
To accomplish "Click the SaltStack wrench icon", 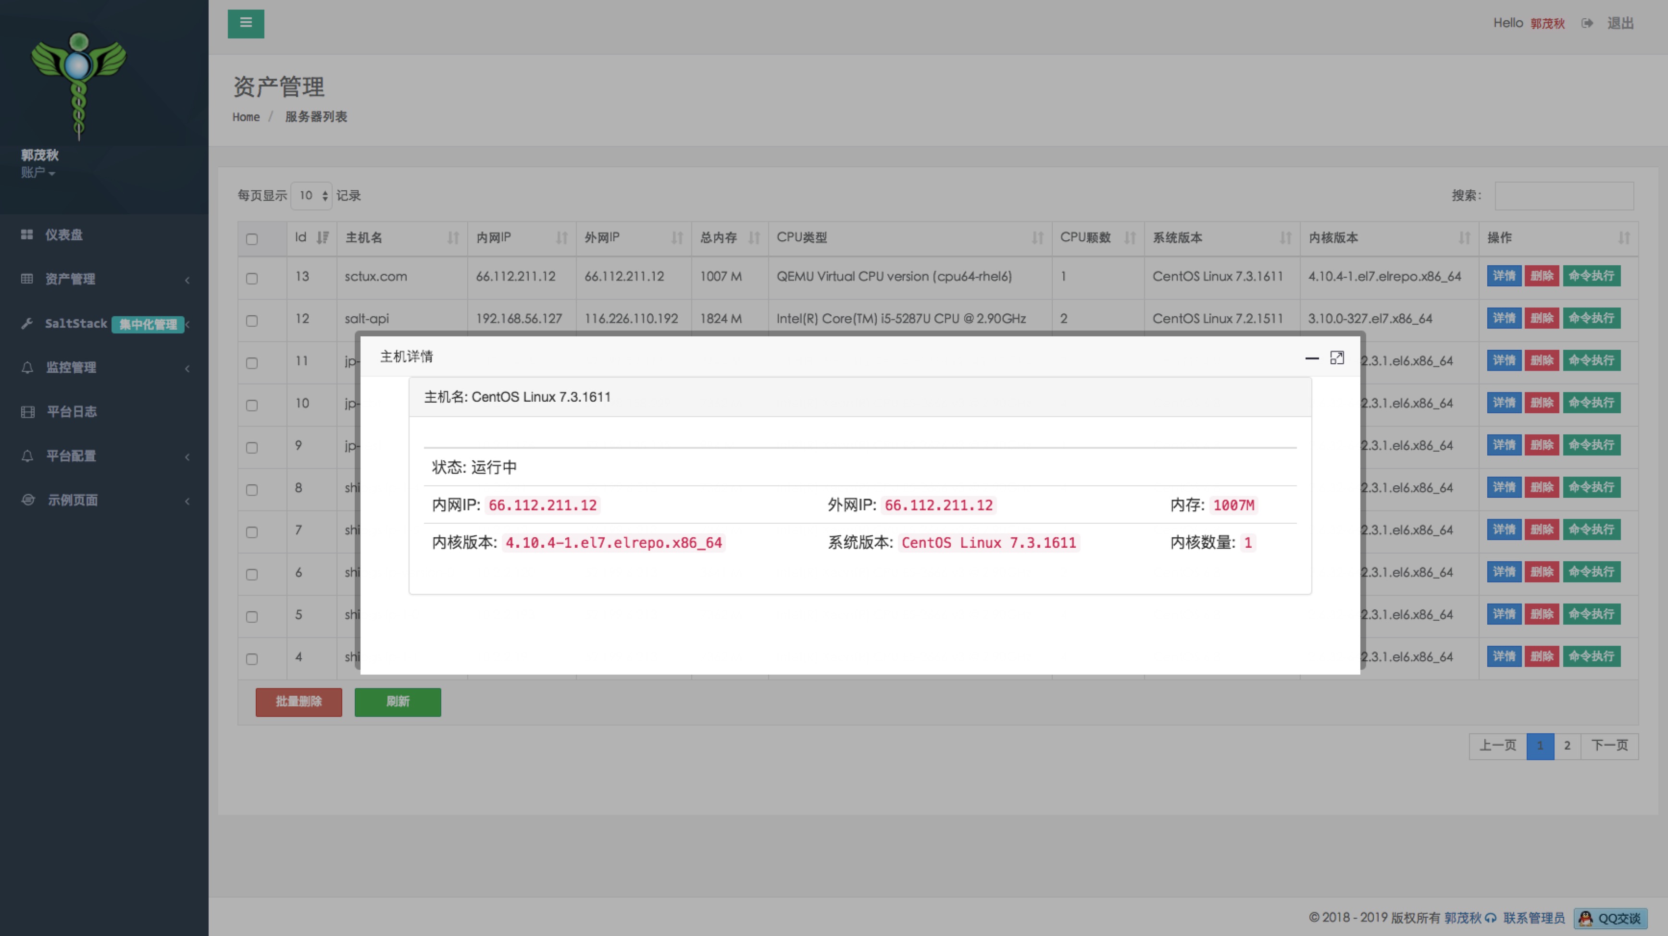I will (x=26, y=323).
